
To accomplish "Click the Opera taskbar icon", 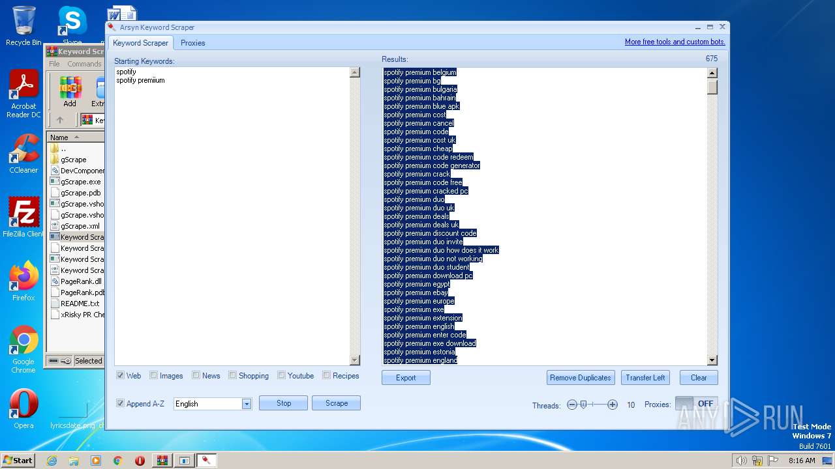I will [x=140, y=461].
